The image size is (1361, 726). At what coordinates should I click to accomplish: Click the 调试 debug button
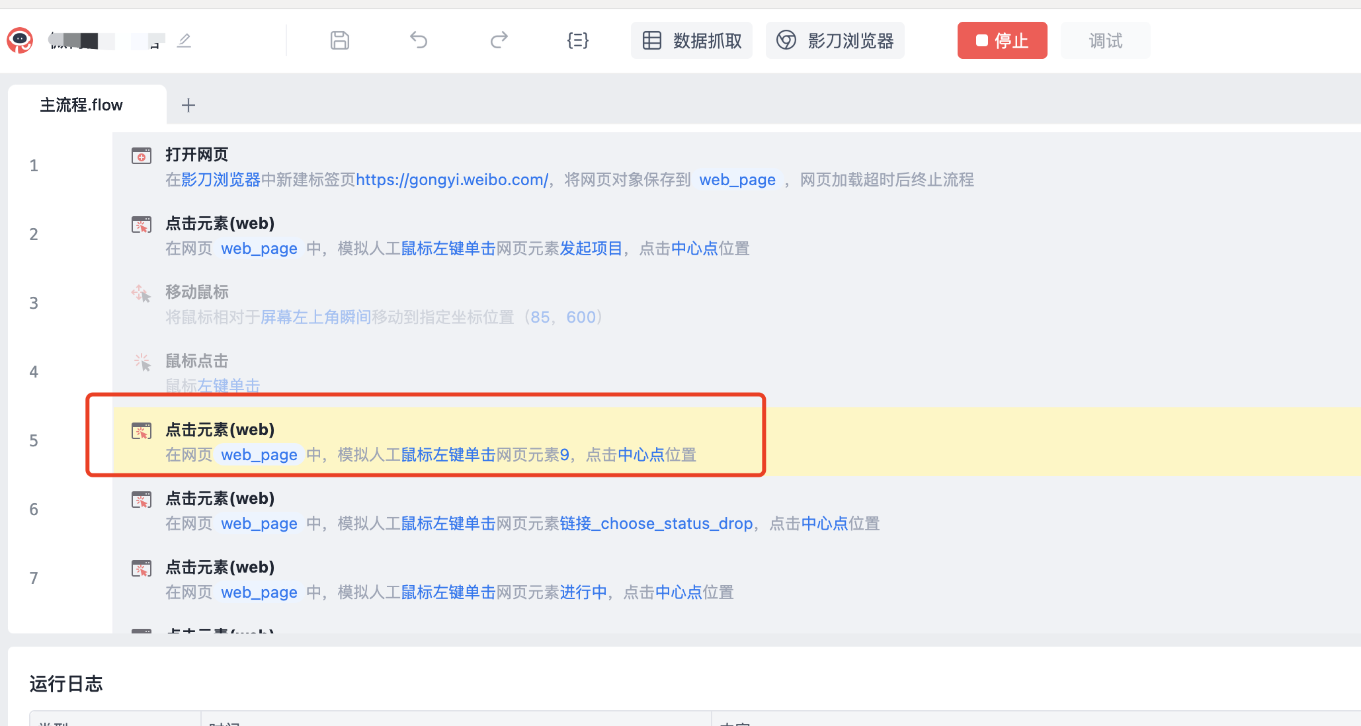point(1105,40)
